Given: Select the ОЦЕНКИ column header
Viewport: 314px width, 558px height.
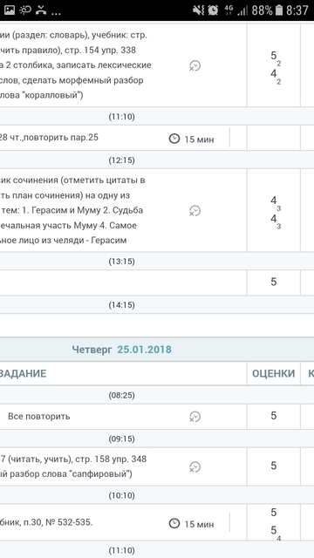Looking at the screenshot, I should coord(273,373).
